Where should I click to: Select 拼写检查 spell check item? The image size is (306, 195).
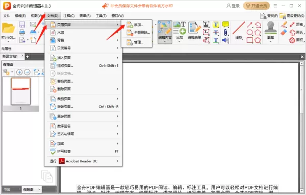[x=84, y=152]
